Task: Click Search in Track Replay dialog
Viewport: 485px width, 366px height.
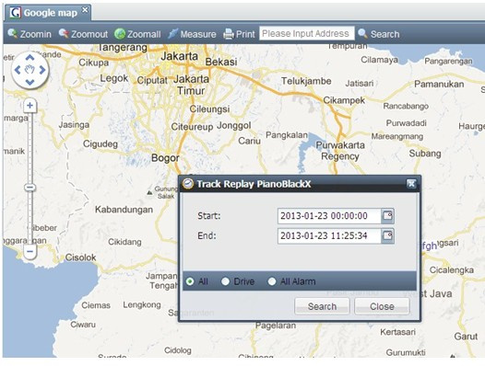Action: click(x=322, y=306)
